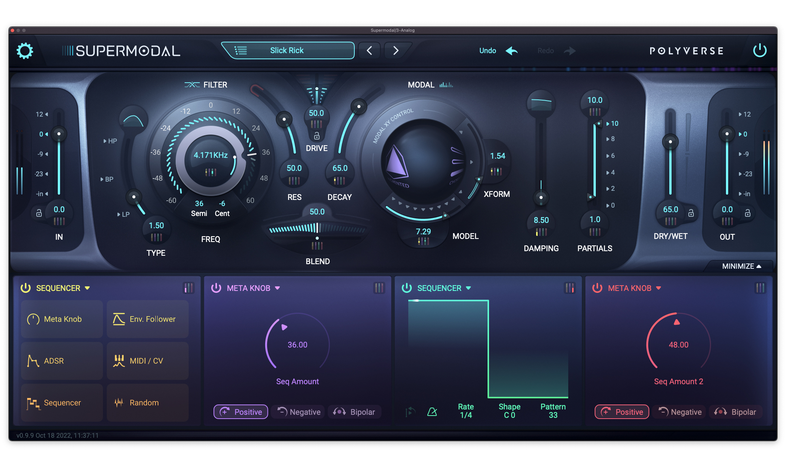786x471 pixels.
Task: Toggle the OUT gain lock icon
Action: pyautogui.click(x=748, y=213)
